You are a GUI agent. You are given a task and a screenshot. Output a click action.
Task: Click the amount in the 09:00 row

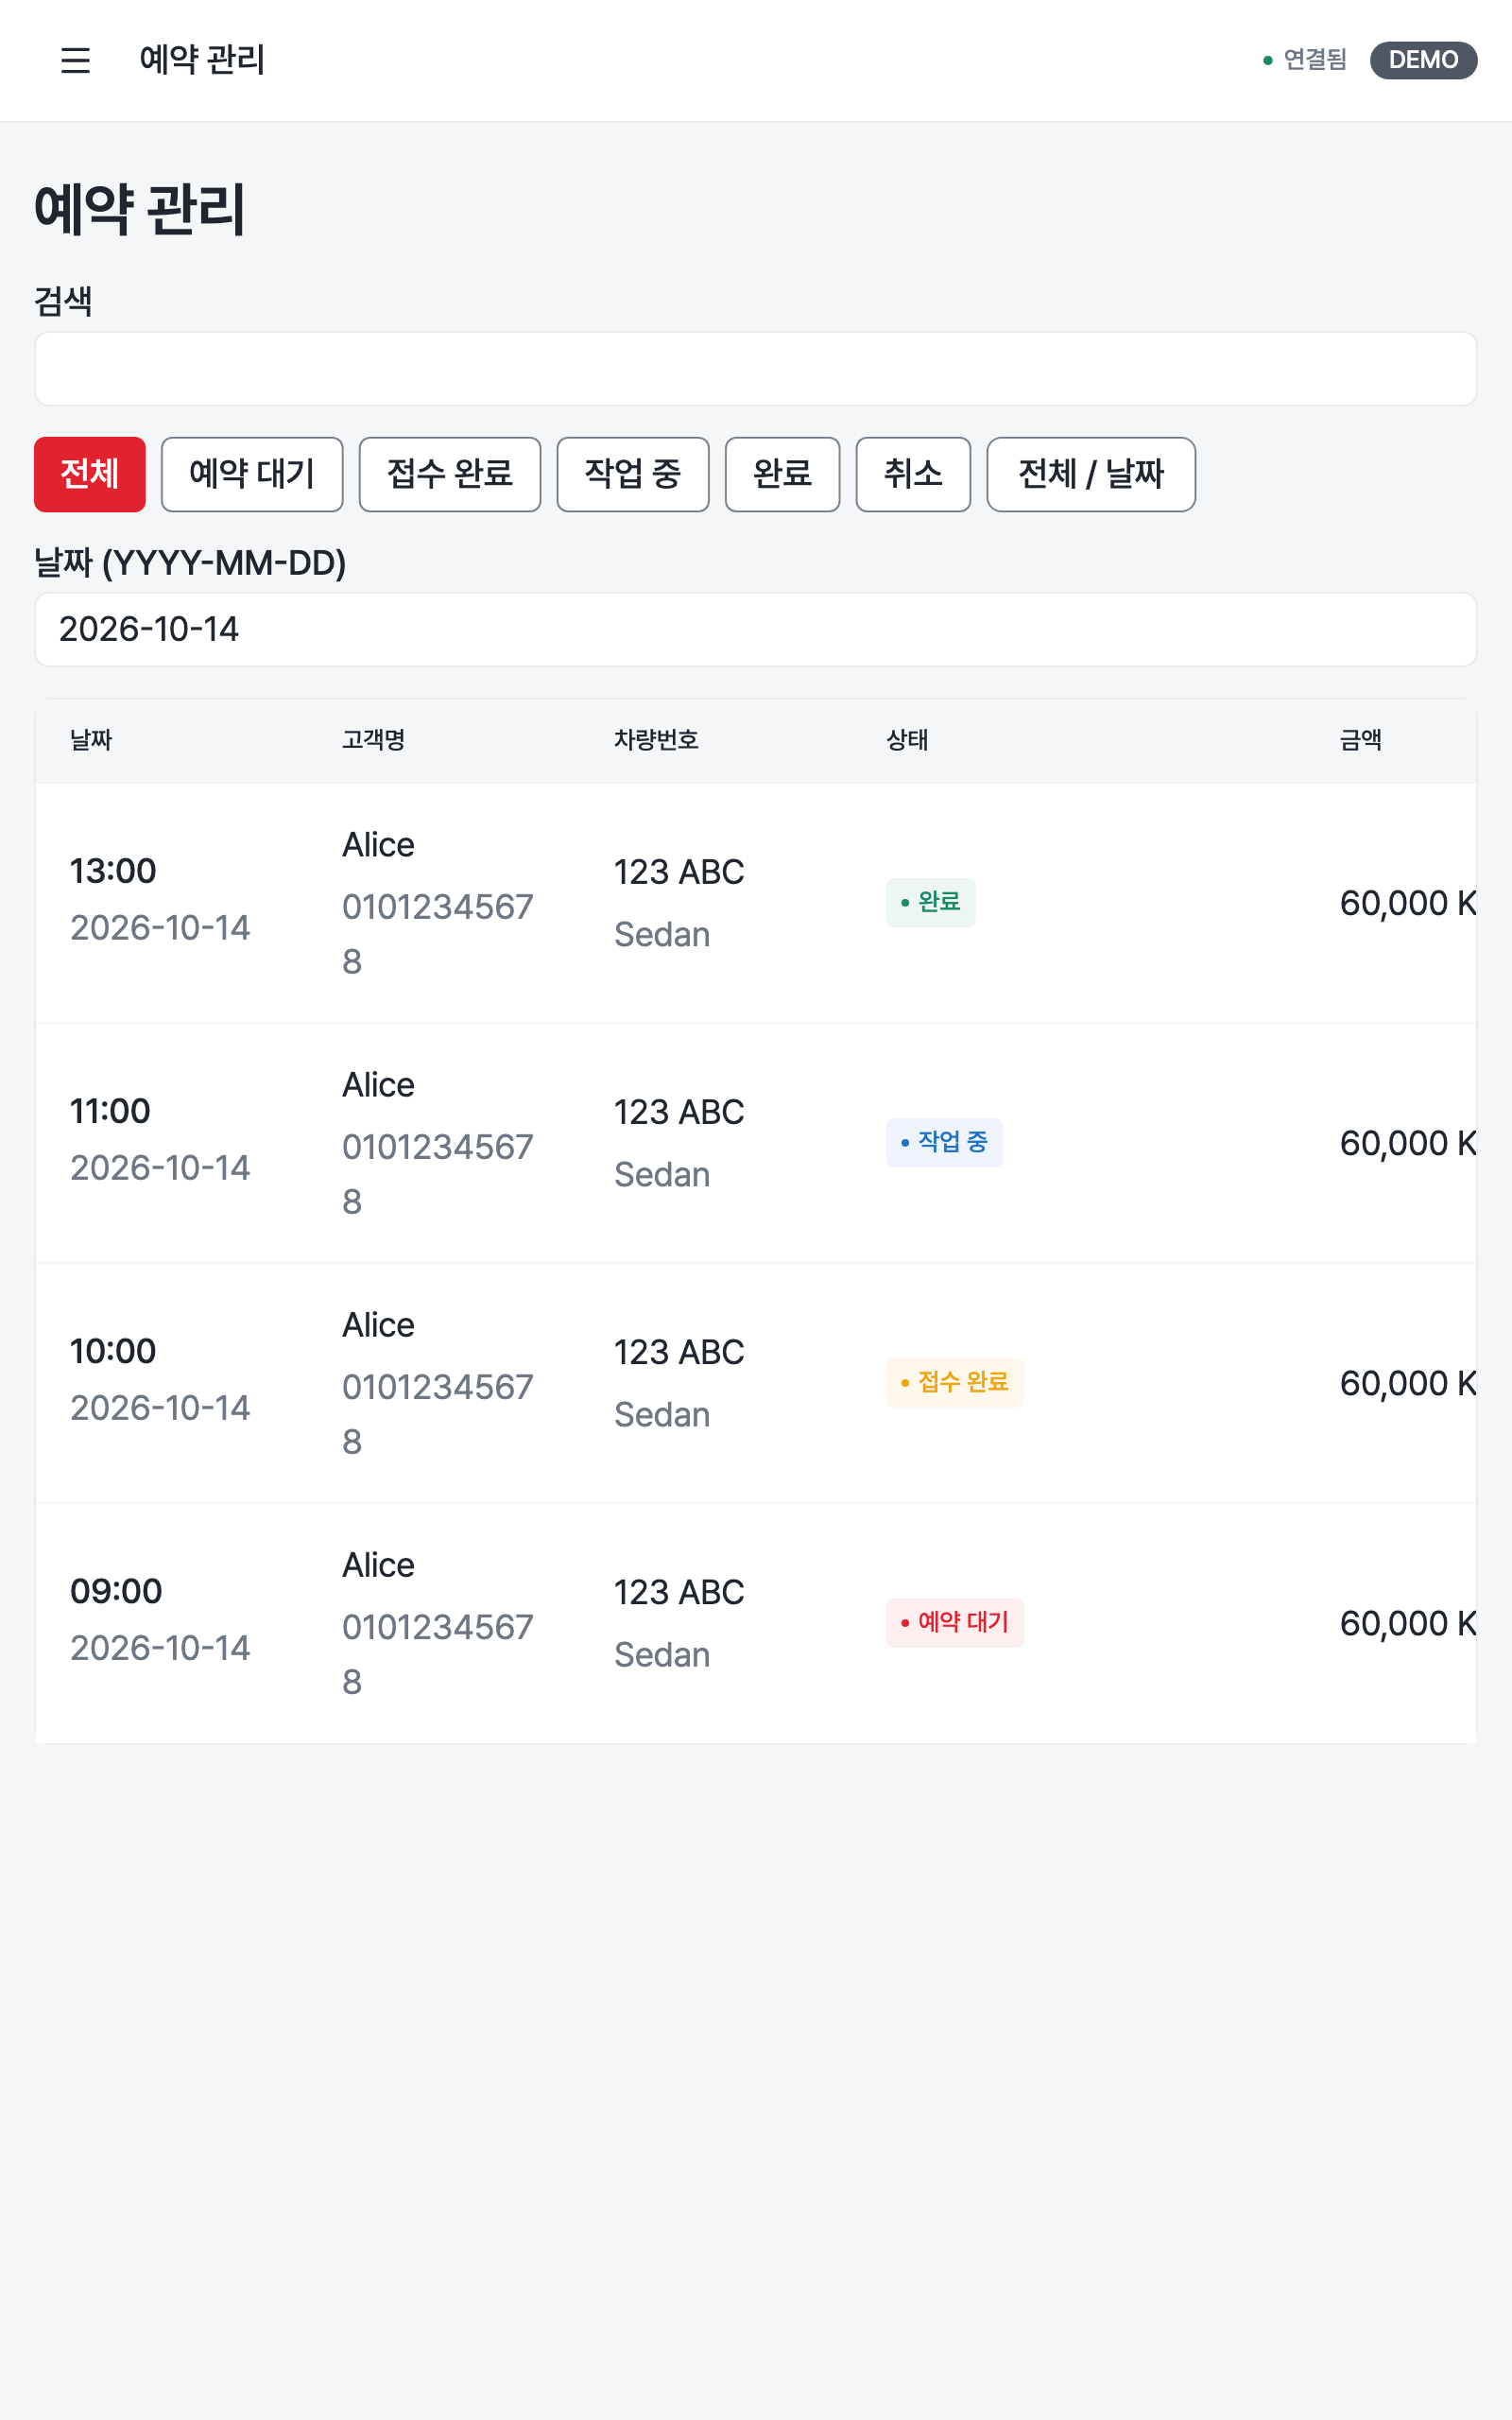click(x=1408, y=1623)
